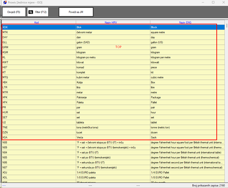Select the XOJ 1/4 EURO paleta row
Screen dimensions: 228x188
[x=38, y=171]
